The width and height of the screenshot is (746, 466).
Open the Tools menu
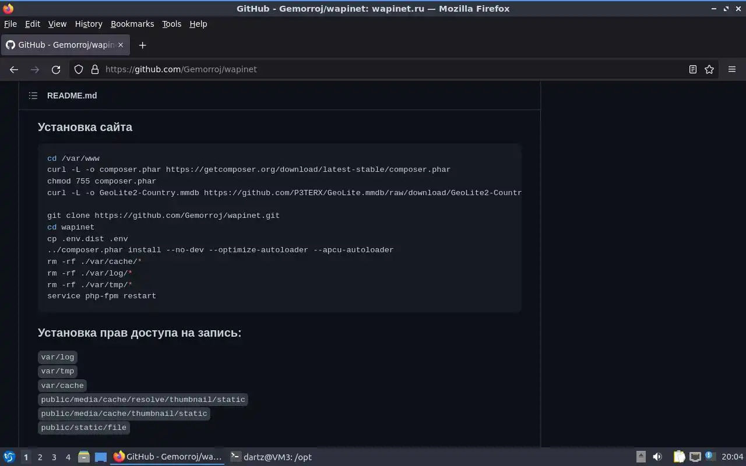coord(171,24)
